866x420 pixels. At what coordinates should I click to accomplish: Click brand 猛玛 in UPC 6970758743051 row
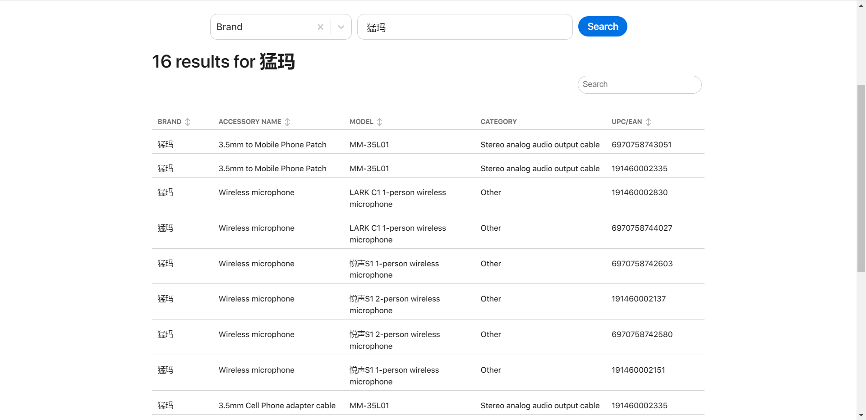[165, 145]
